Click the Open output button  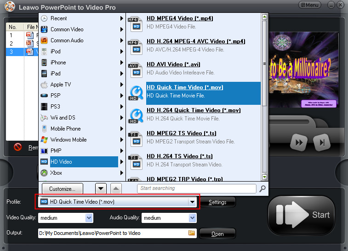click(217, 234)
